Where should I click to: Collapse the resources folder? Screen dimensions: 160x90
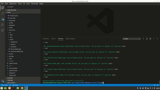click(12, 30)
